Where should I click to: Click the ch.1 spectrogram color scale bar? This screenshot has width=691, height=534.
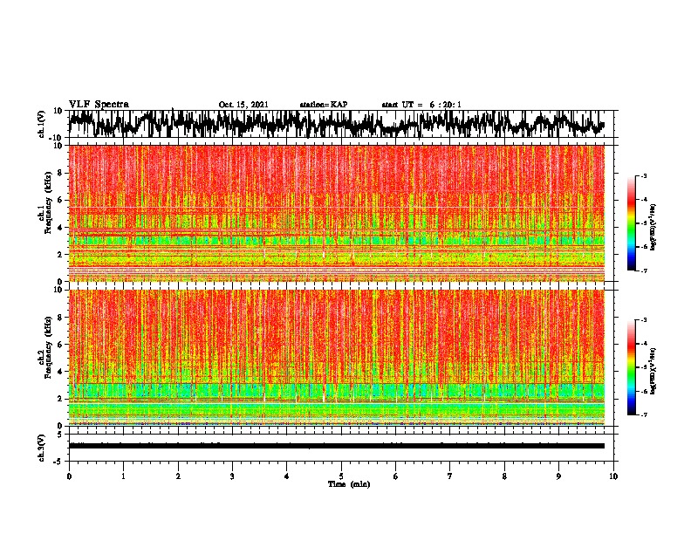pyautogui.click(x=631, y=223)
